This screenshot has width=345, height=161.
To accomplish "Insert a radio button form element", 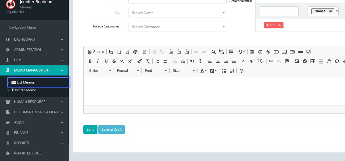I will 268,52.
